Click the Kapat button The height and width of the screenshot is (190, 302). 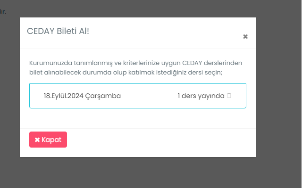[x=48, y=140]
